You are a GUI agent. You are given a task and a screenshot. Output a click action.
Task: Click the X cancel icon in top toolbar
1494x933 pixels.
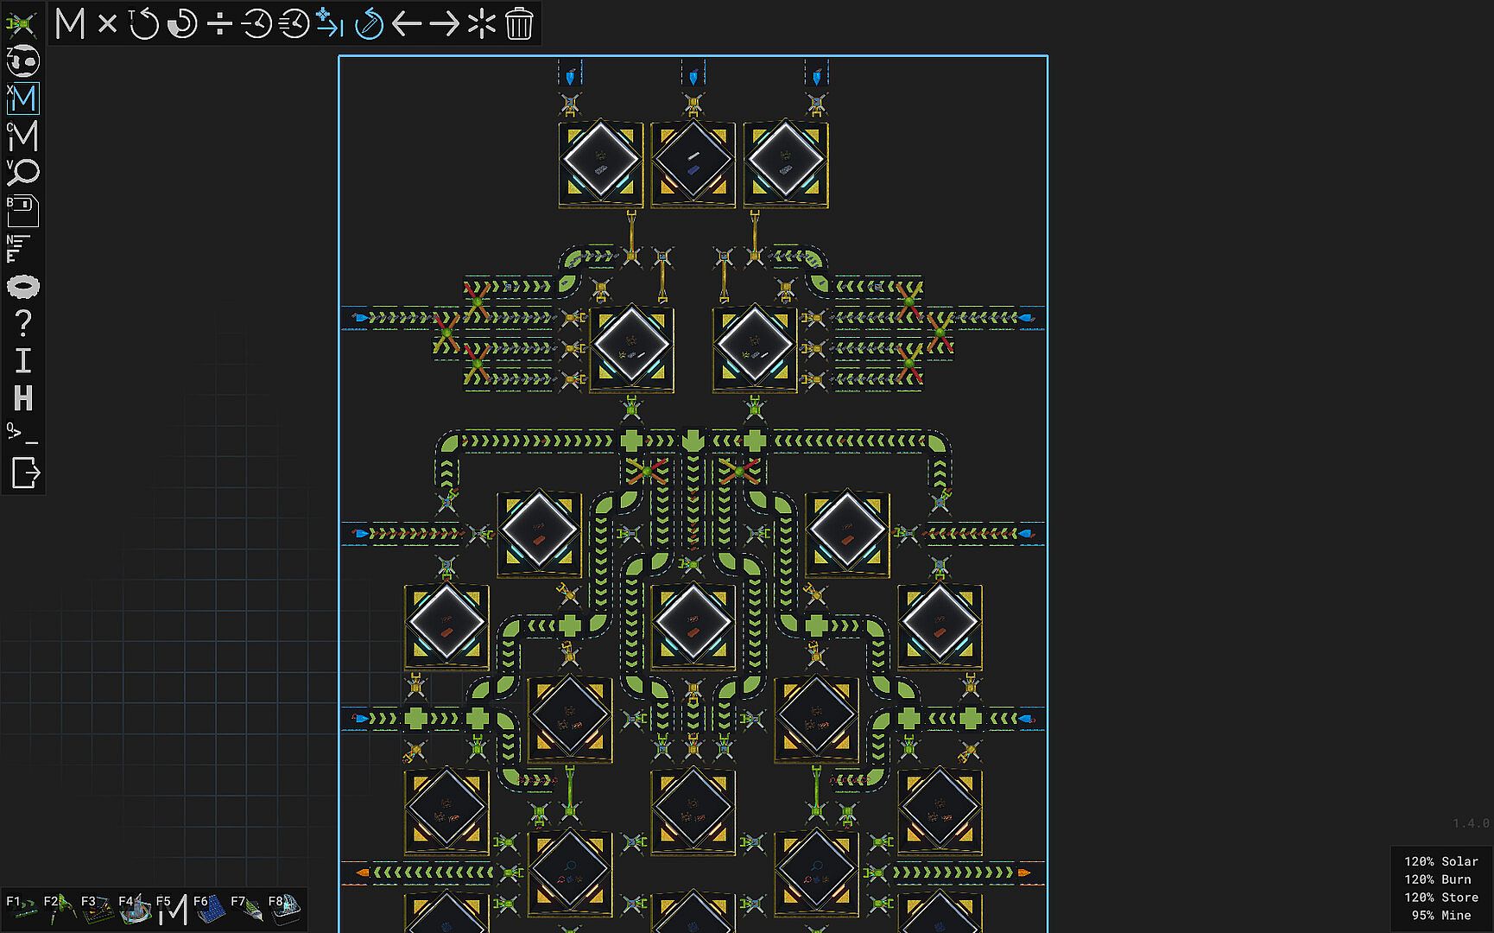[107, 24]
